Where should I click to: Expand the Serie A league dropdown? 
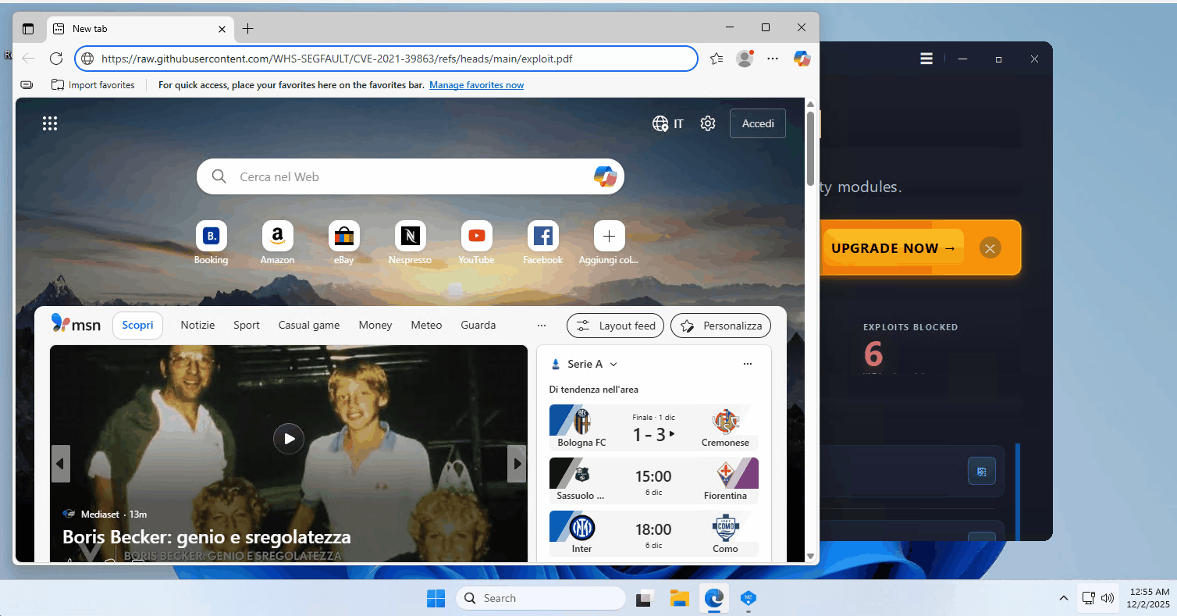[x=613, y=365]
